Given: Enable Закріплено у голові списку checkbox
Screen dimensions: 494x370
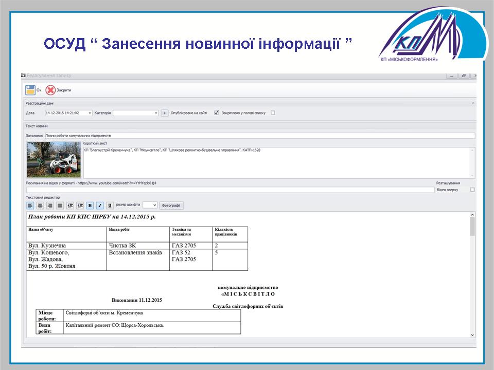Looking at the screenshot, I should point(273,113).
